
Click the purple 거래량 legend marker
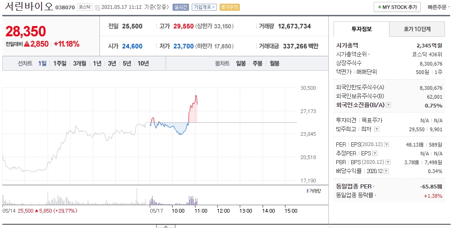click(x=307, y=191)
